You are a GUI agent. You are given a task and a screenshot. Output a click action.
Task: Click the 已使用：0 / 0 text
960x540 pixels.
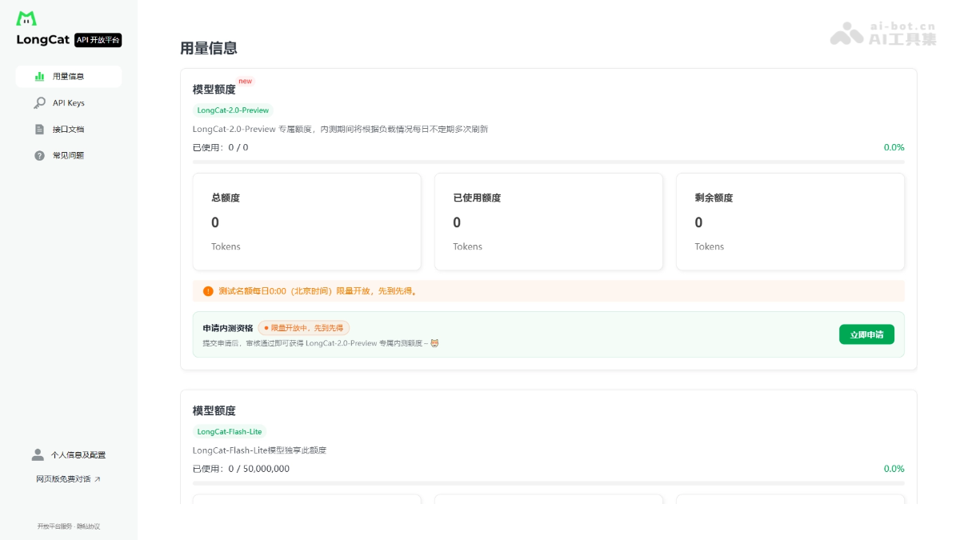(x=221, y=147)
